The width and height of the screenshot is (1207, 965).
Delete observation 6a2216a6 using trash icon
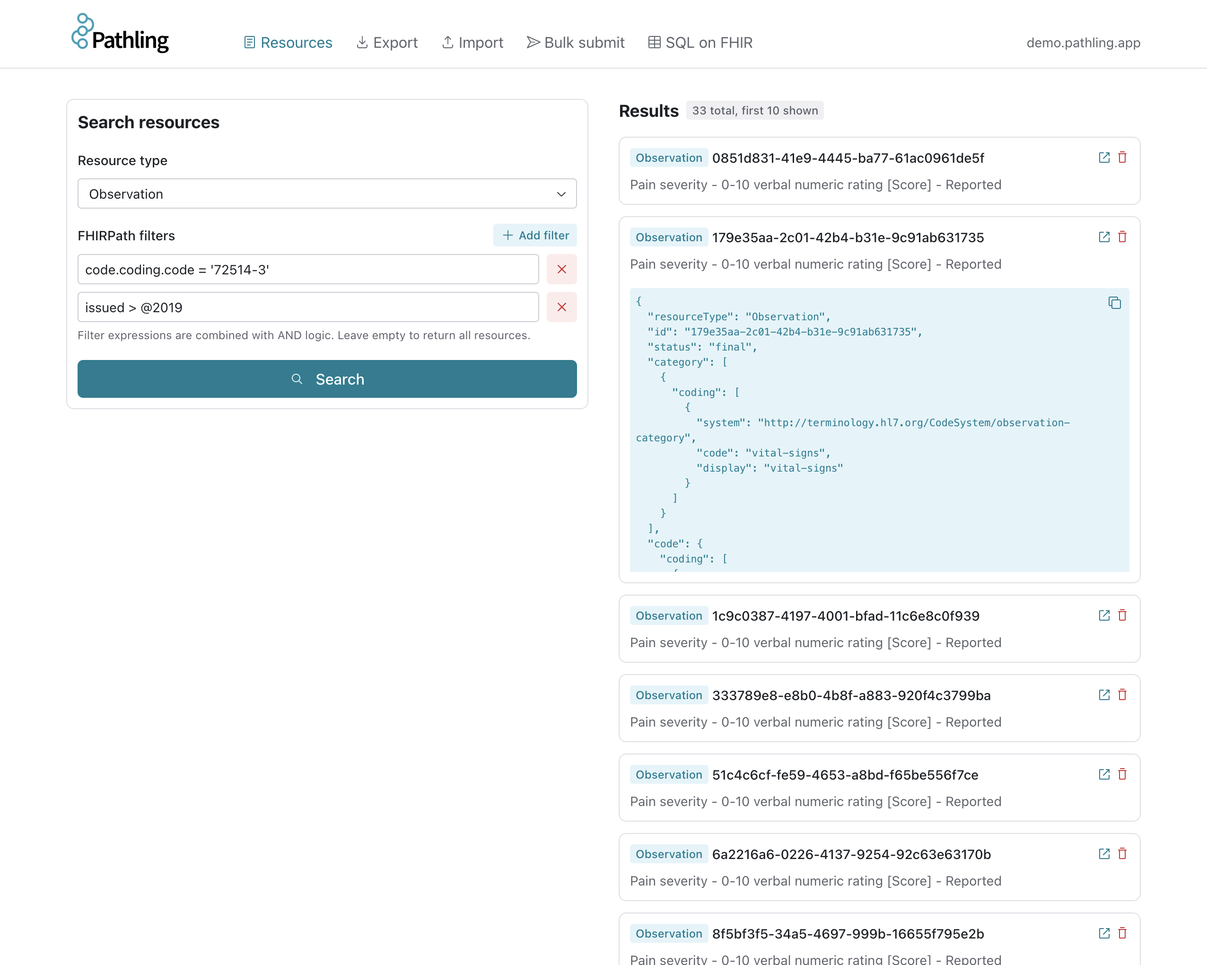[x=1122, y=853]
